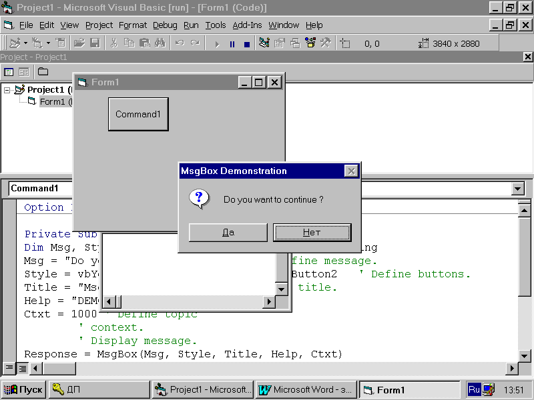
Task: Click the Open Project folder icon
Action: [x=79, y=43]
